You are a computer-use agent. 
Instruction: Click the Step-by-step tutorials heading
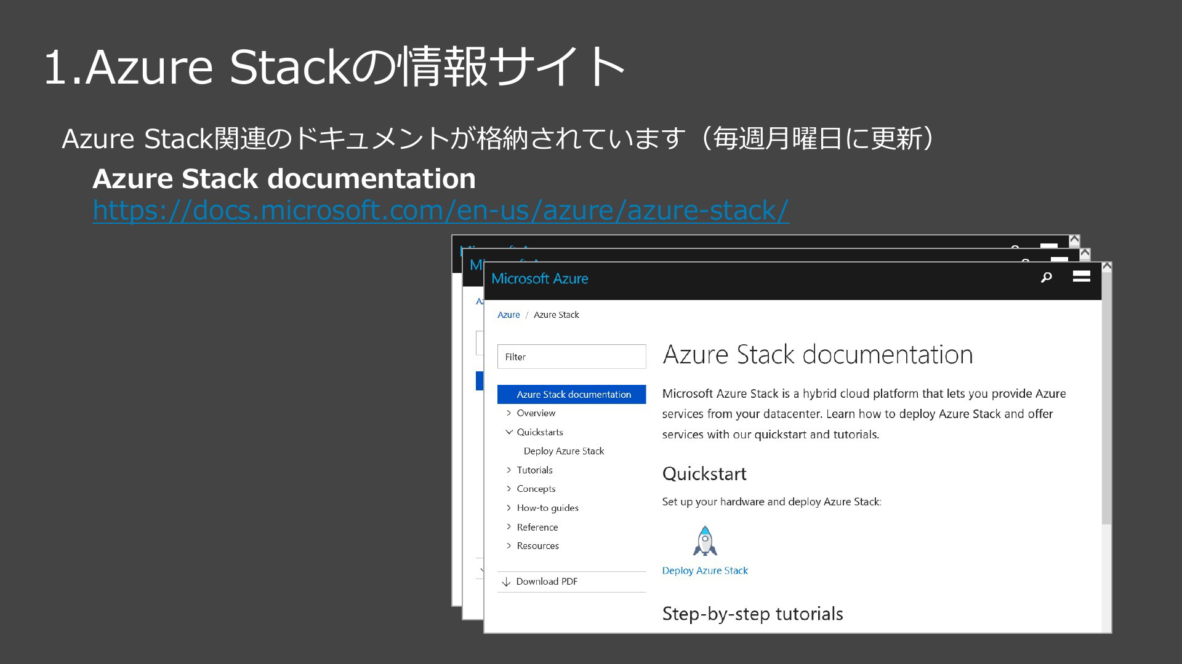coord(752,614)
